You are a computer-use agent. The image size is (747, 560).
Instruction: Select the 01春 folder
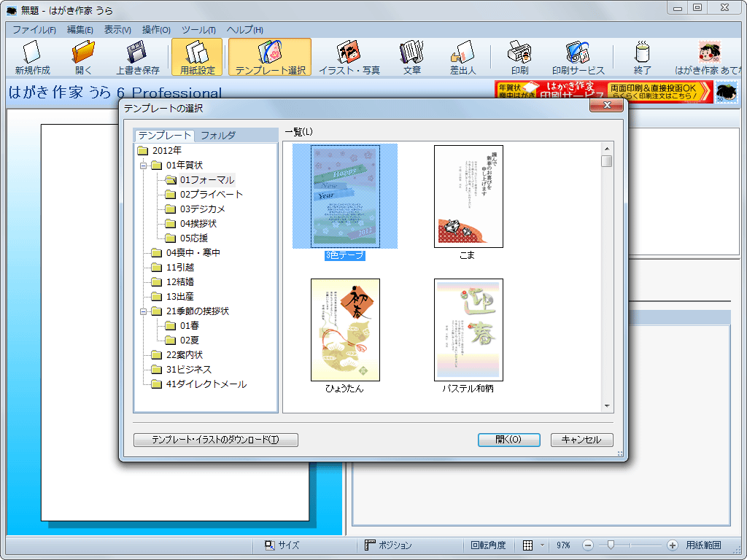(182, 326)
